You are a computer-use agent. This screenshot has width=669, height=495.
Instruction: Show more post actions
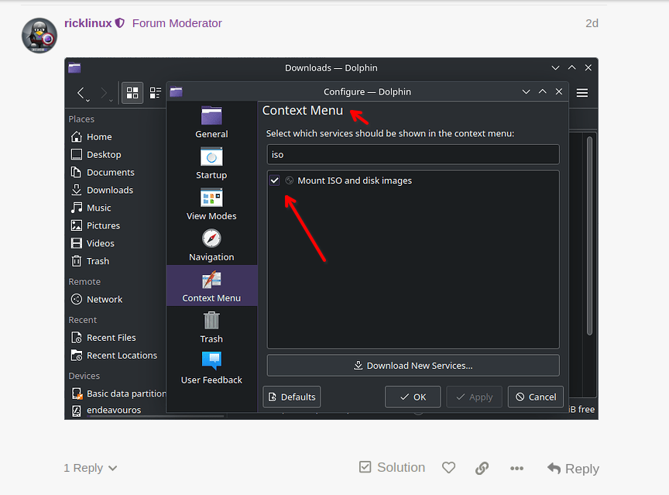pos(516,468)
